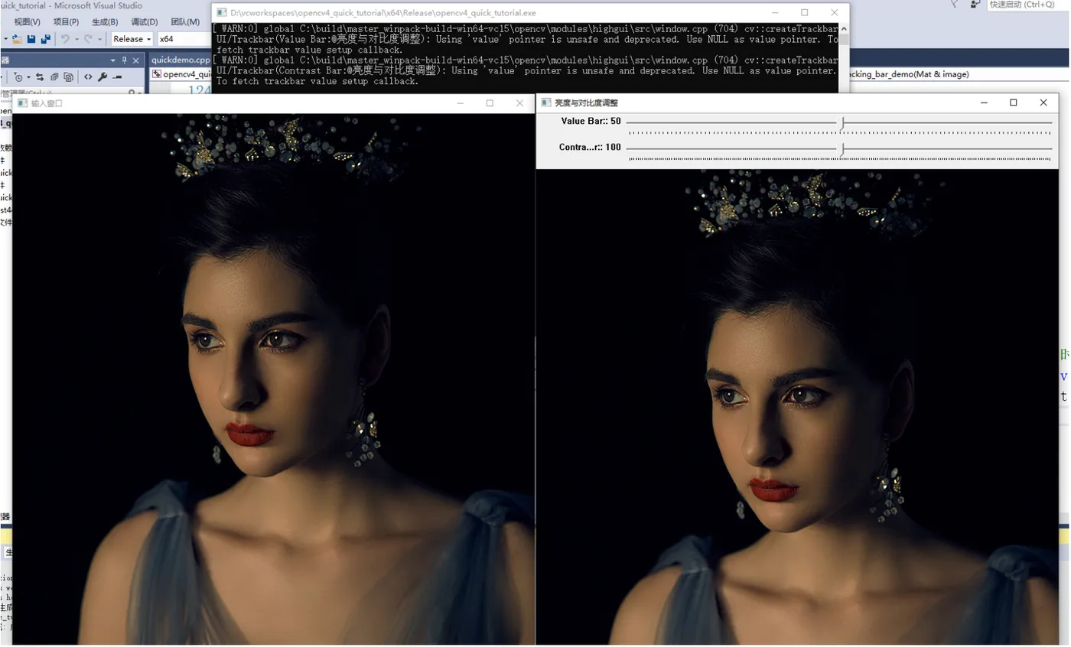Click the console window scrollbar up arrow
The height and width of the screenshot is (647, 1071).
click(844, 28)
